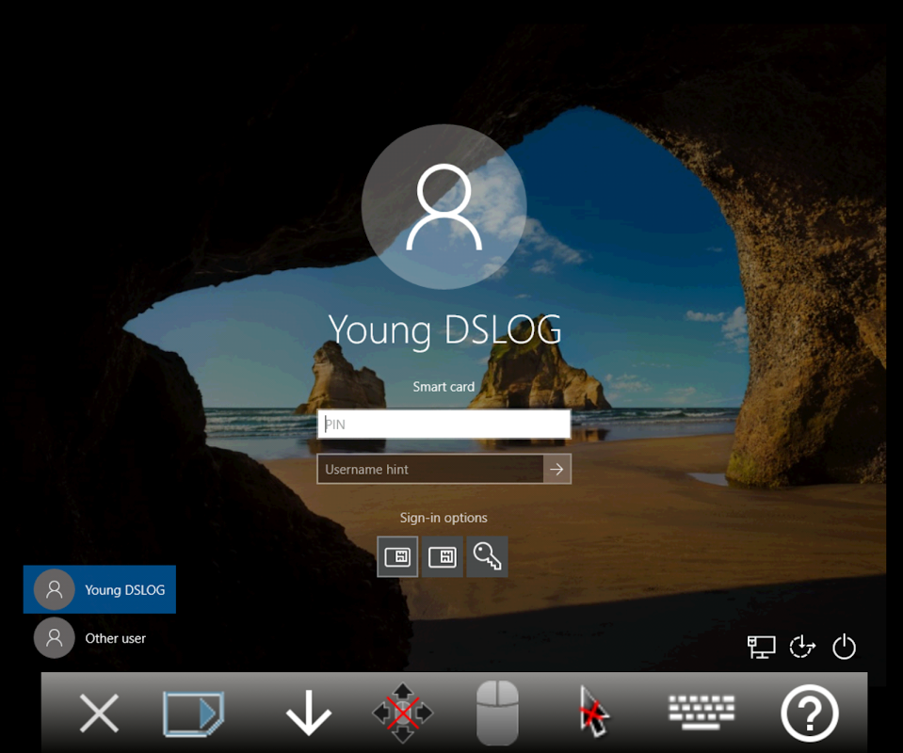Screen dimensions: 903x753
Task: Click the down arrow toolbar icon
Action: (x=309, y=713)
